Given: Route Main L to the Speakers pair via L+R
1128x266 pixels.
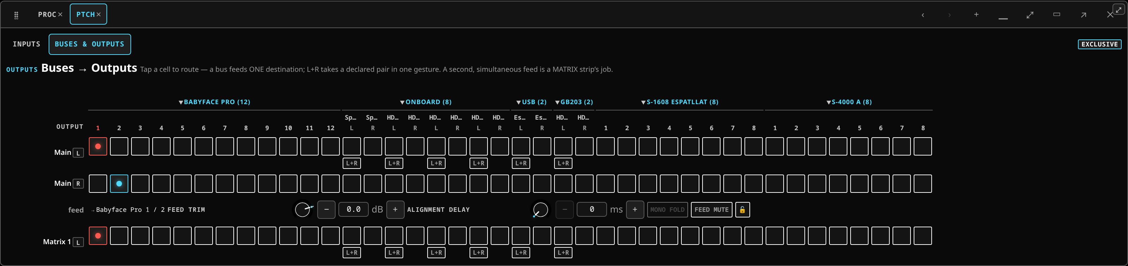Looking at the screenshot, I should (x=352, y=163).
